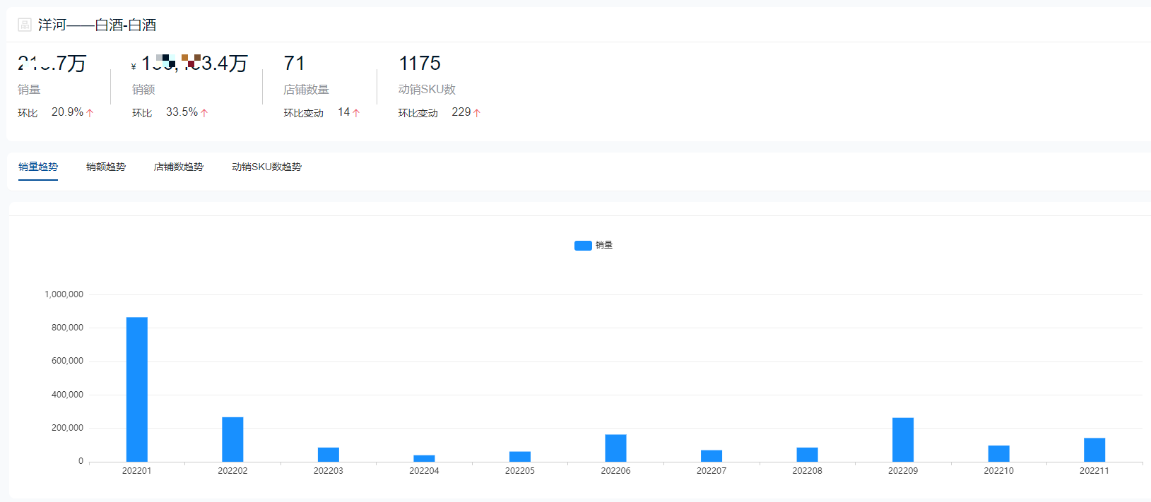Select the 202203 bar in chart

[x=329, y=455]
